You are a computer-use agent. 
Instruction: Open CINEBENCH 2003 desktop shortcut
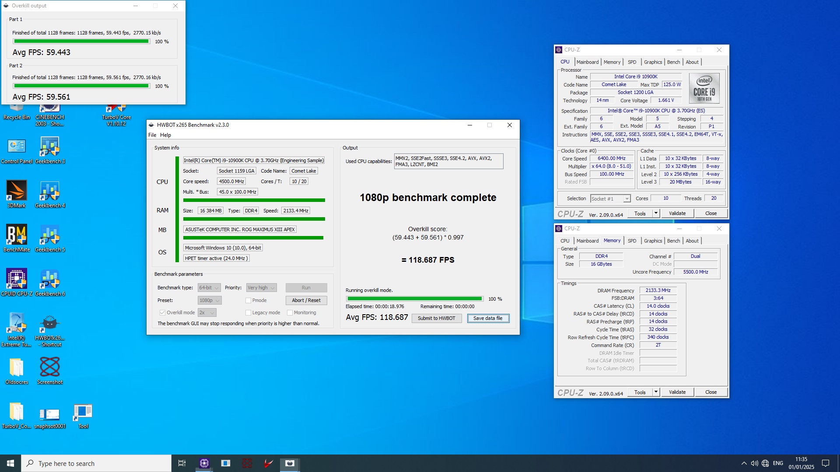point(50,116)
